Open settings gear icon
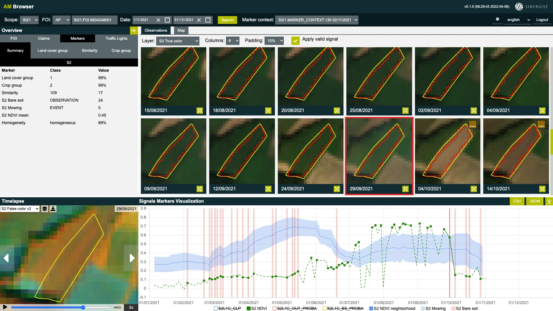Image resolution: width=553 pixels, height=311 pixels. pyautogui.click(x=497, y=19)
